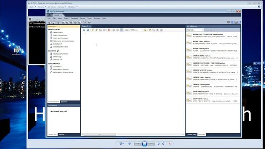Toggle stop-on-error red icon in query toolbar
This screenshot has width=265, height=149.
tap(109, 30)
